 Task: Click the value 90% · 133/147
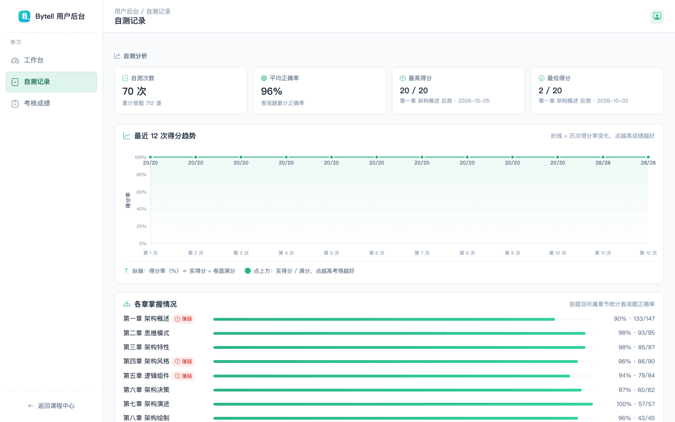(x=634, y=319)
